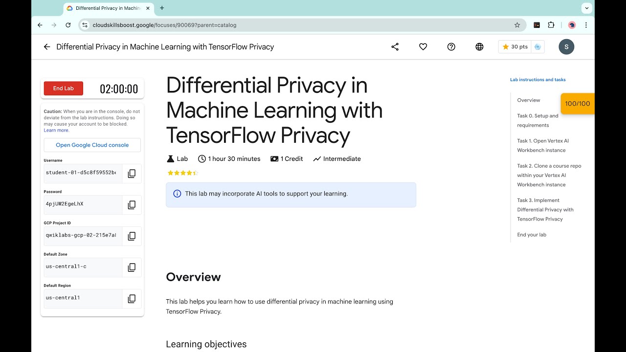This screenshot has height=352, width=626.
Task: Go to Task 1. Open Vertex AI Workbench
Action: (543, 145)
